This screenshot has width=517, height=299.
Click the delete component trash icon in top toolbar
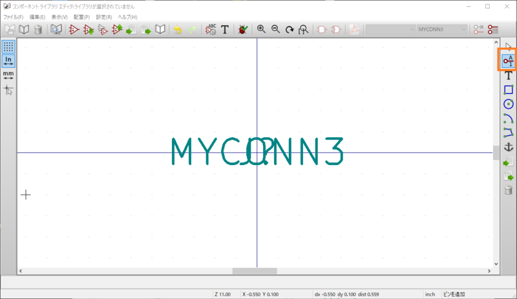38,30
